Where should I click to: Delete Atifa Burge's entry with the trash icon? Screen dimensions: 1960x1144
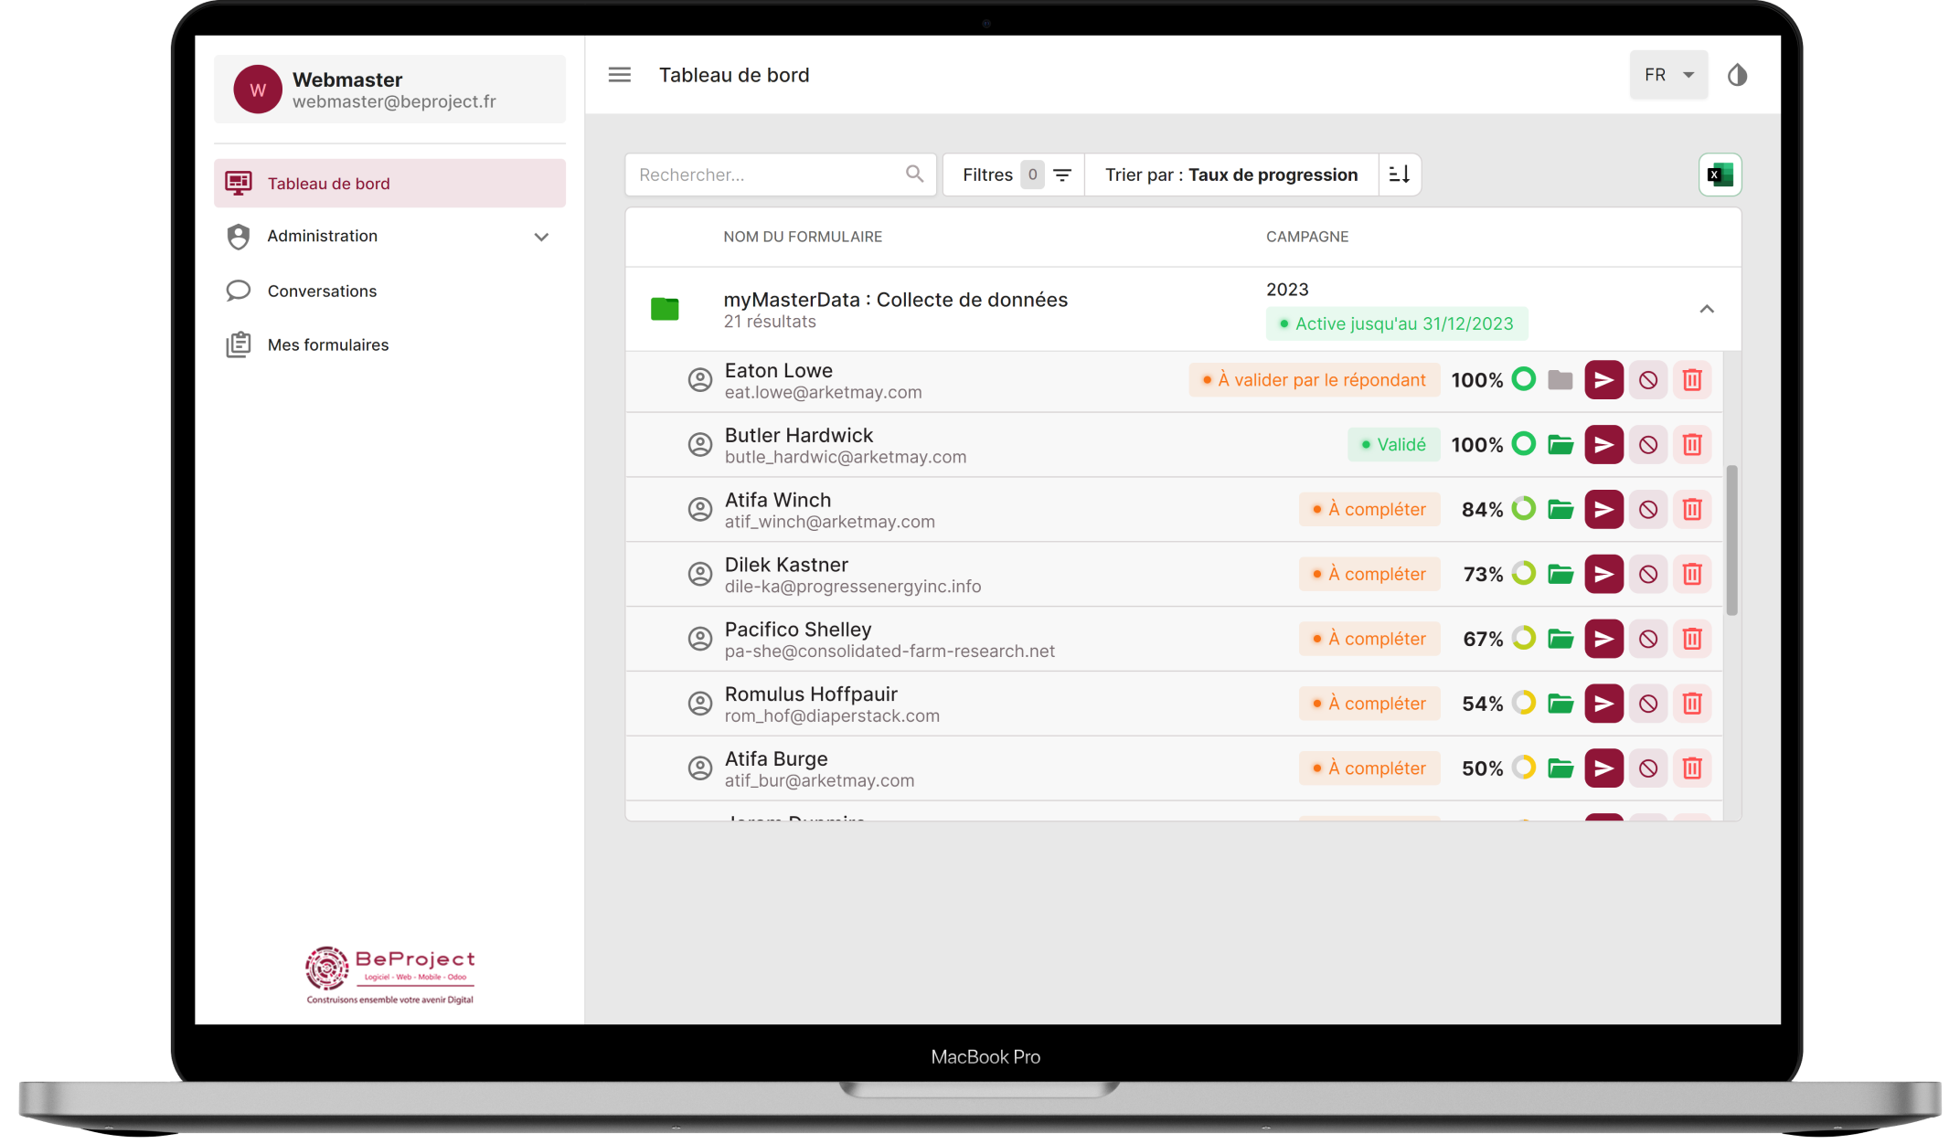(1692, 768)
